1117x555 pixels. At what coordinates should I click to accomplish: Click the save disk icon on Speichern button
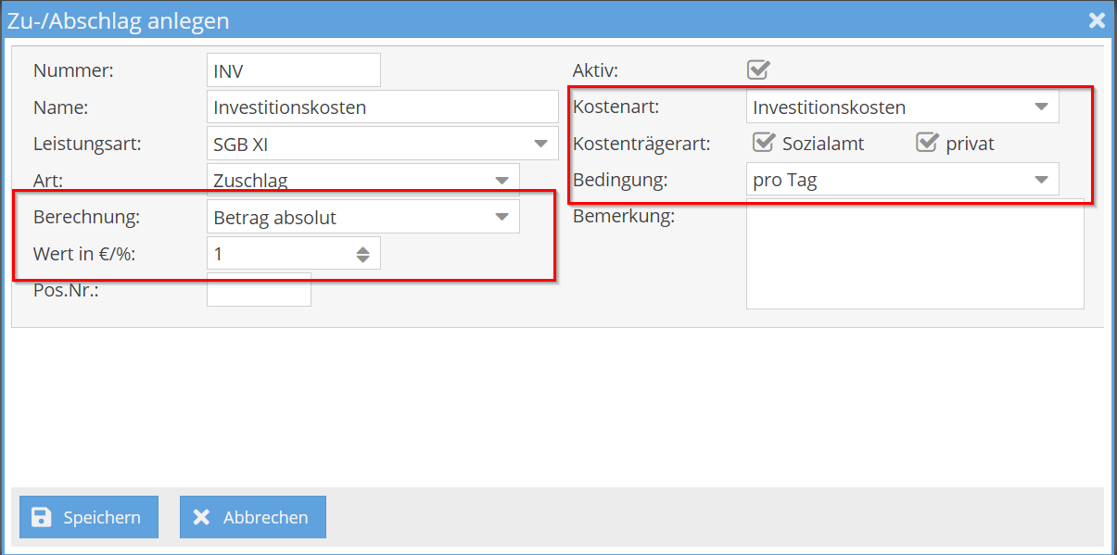coord(41,517)
